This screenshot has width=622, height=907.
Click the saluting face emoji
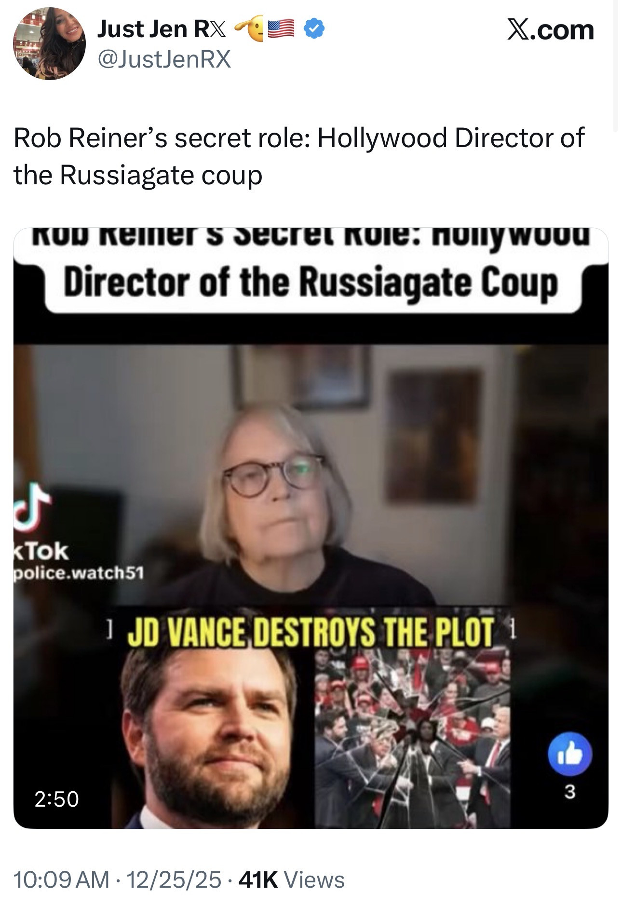pos(249,29)
